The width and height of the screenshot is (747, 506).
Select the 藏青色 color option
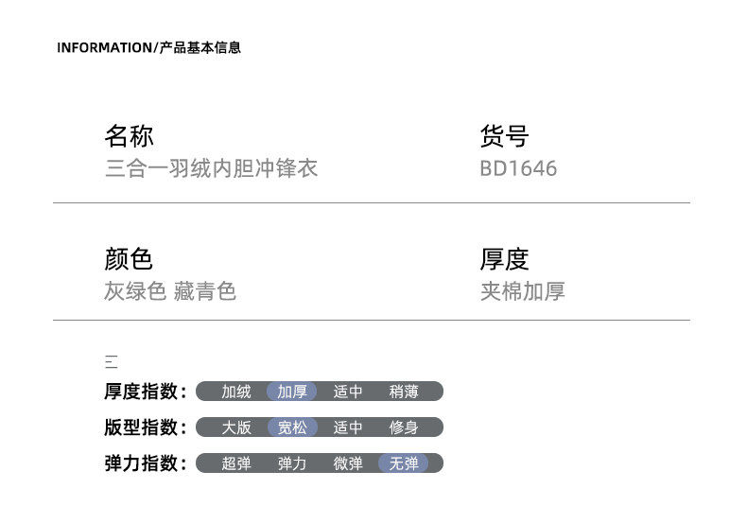click(204, 291)
